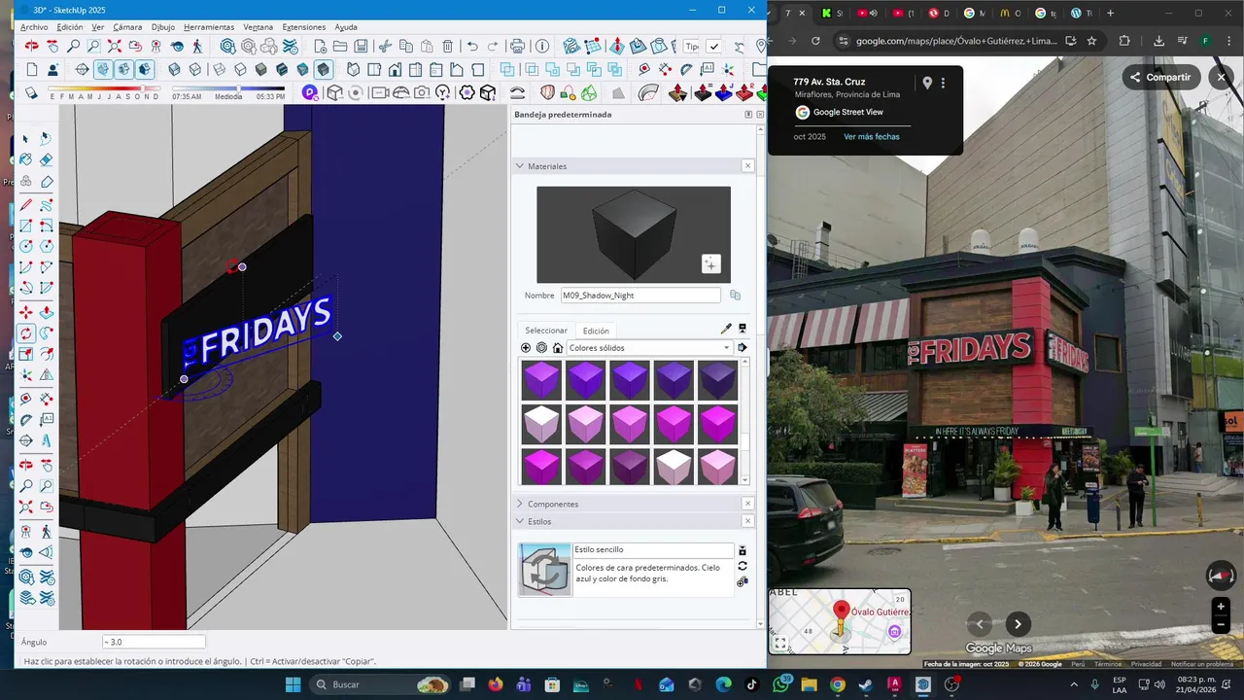
Task: Toggle Hidden Line face style
Action: pos(240,69)
